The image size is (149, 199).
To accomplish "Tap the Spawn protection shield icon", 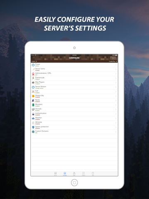I will (33, 127).
